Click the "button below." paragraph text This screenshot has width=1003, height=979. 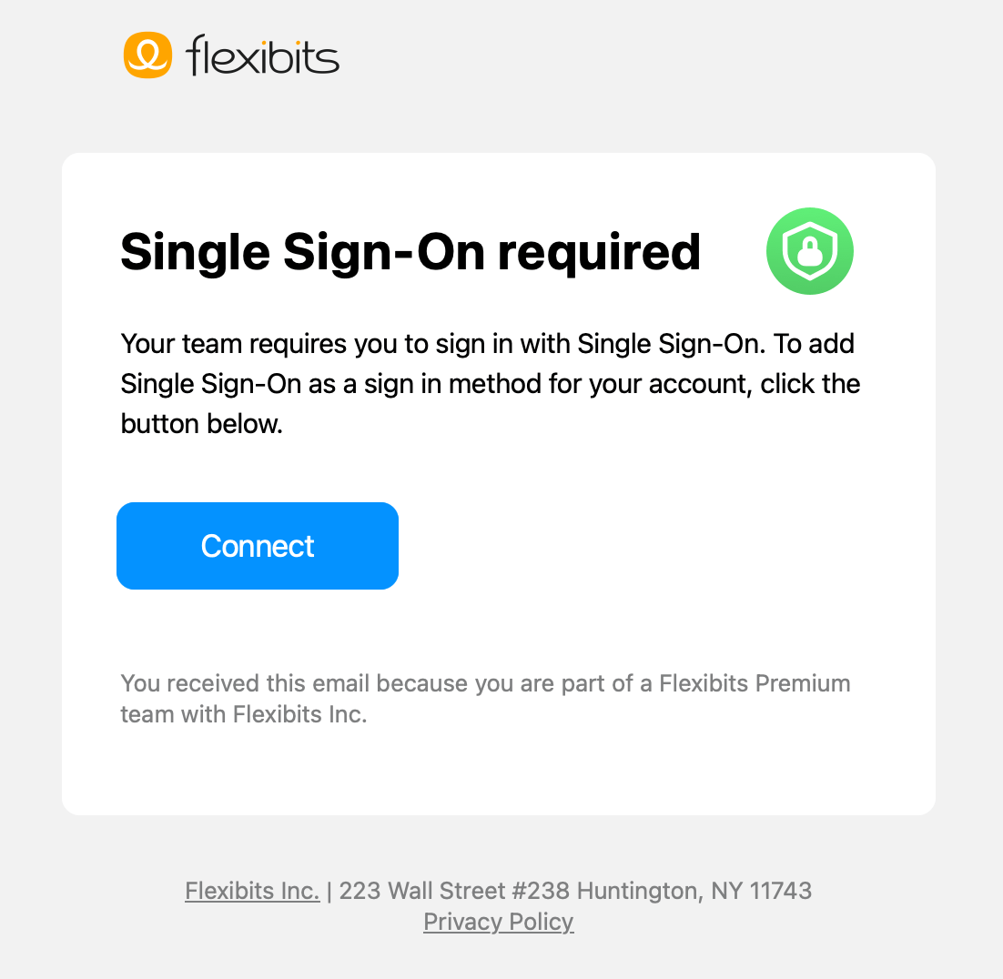[202, 423]
